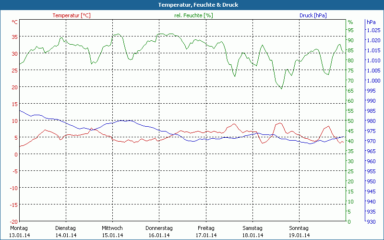
Task: Click the '°C' unit label on the left axis
Action: [15, 22]
